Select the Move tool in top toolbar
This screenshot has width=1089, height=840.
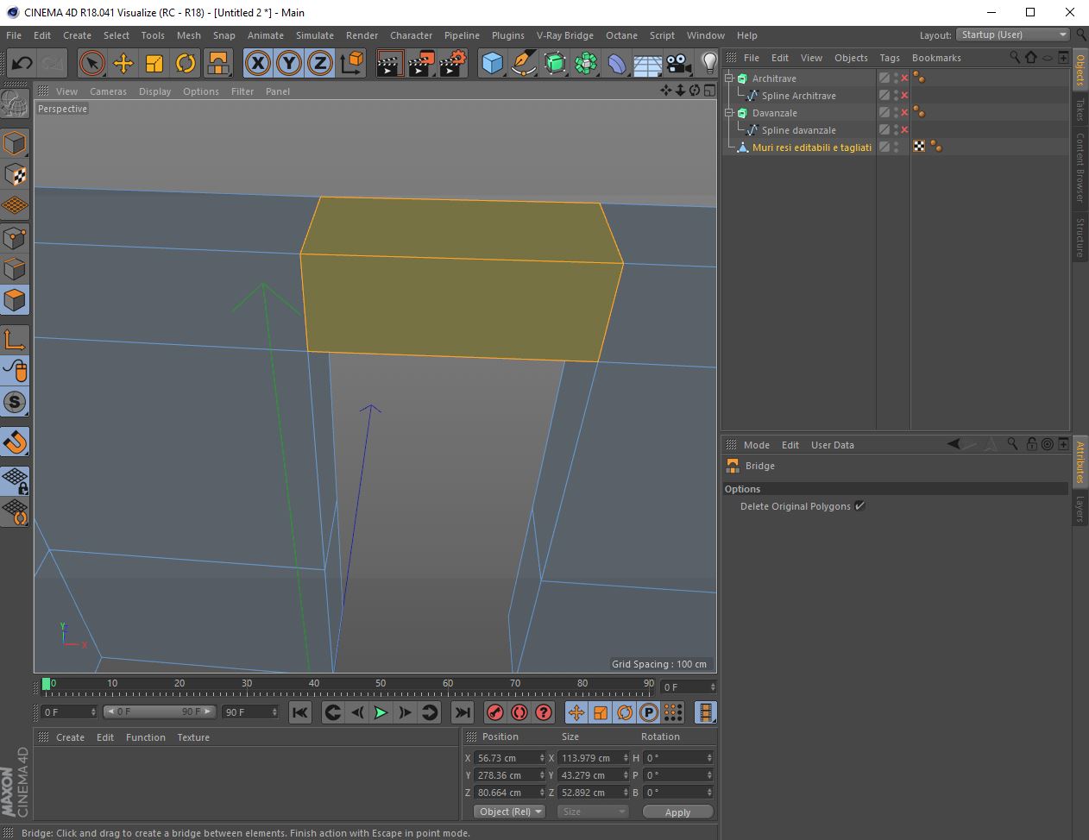click(123, 63)
